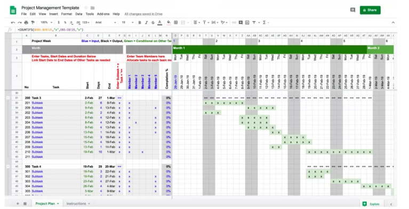Select the paint format tool

pos(33,23)
